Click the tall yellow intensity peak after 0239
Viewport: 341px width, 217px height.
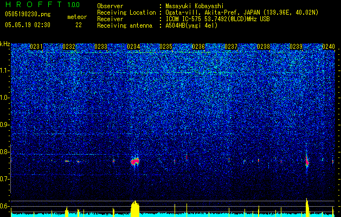(x=307, y=207)
